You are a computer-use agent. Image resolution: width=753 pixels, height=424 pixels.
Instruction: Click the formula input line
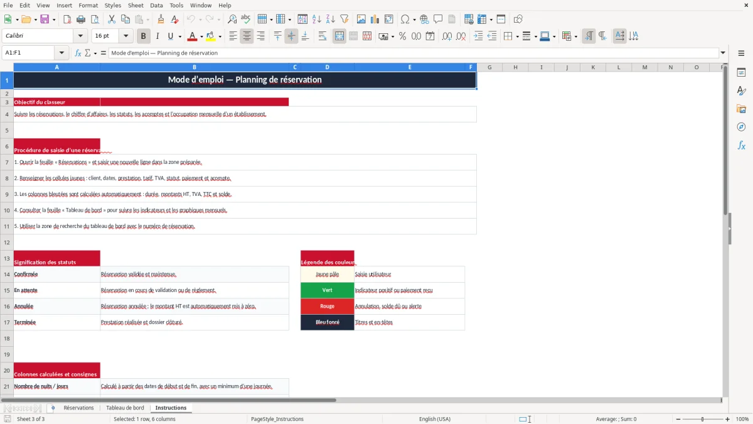(x=414, y=53)
